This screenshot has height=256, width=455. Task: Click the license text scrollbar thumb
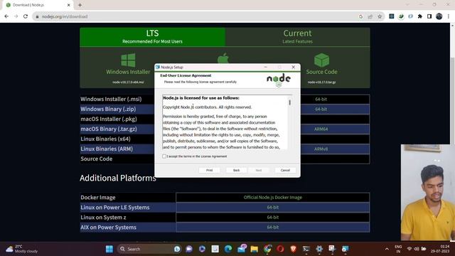289,102
